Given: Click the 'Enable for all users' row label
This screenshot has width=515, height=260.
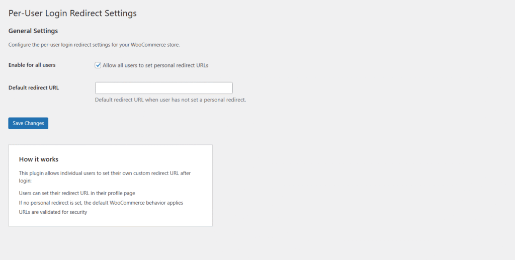Looking at the screenshot, I should [x=32, y=65].
